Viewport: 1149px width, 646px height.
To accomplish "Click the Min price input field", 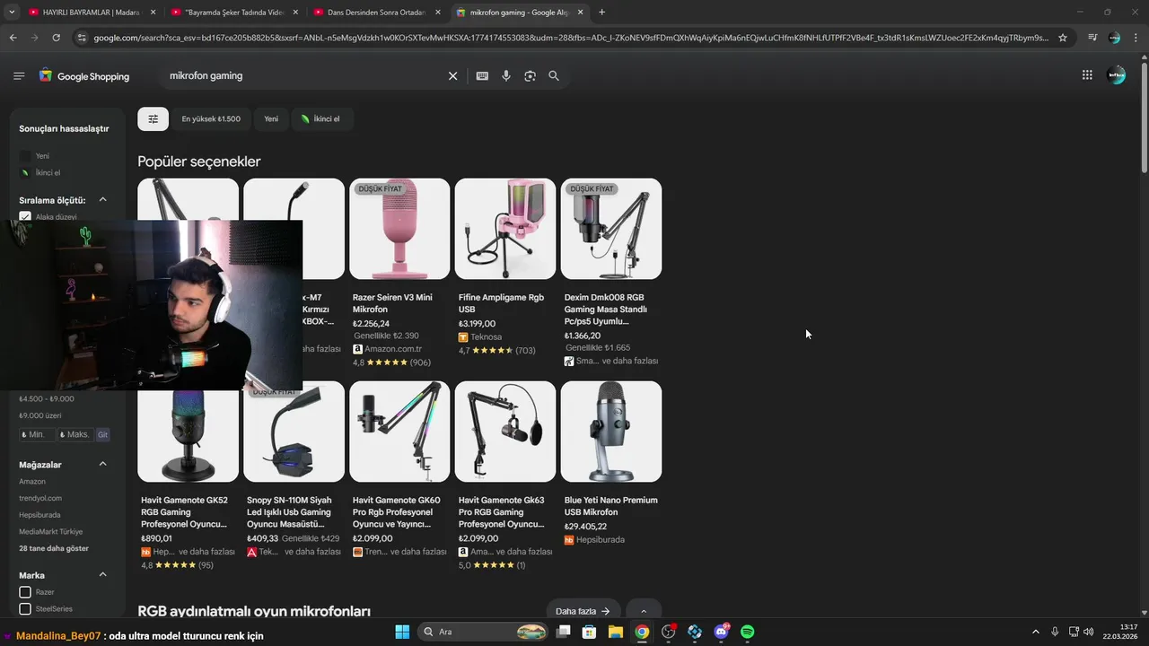I will click(37, 434).
